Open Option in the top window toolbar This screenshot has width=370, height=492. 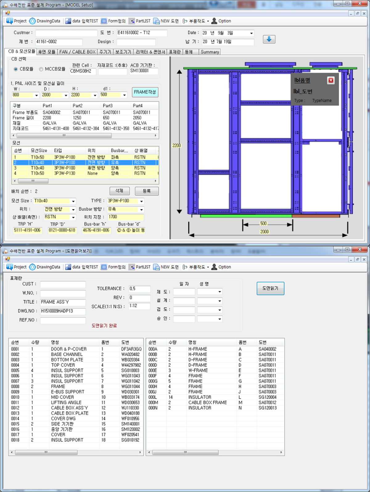pyautogui.click(x=221, y=21)
